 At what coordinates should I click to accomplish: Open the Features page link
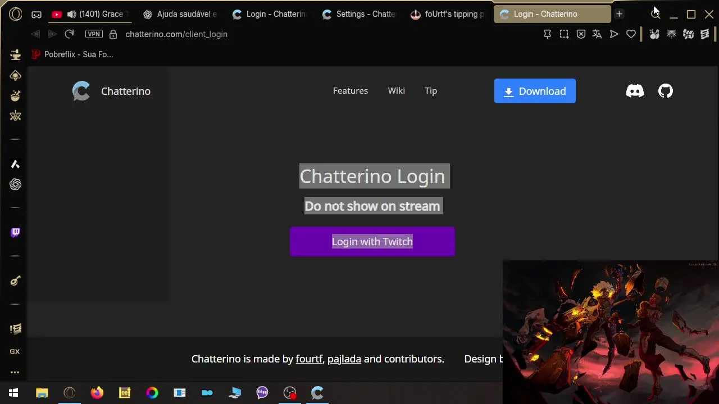tap(351, 91)
